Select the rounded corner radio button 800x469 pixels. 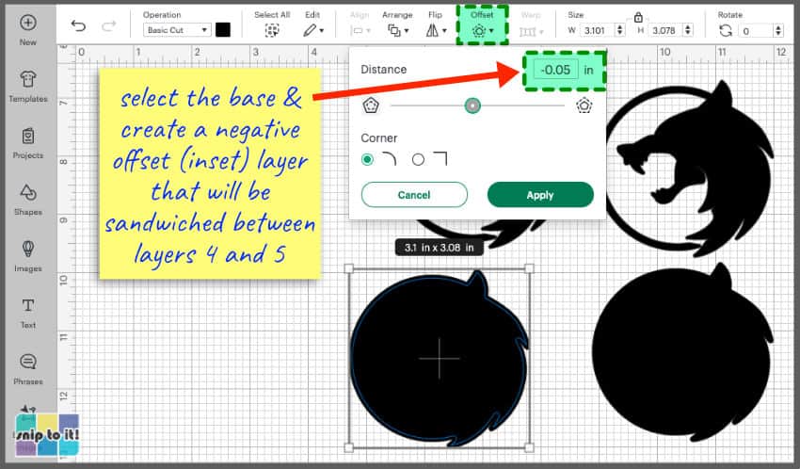click(367, 160)
